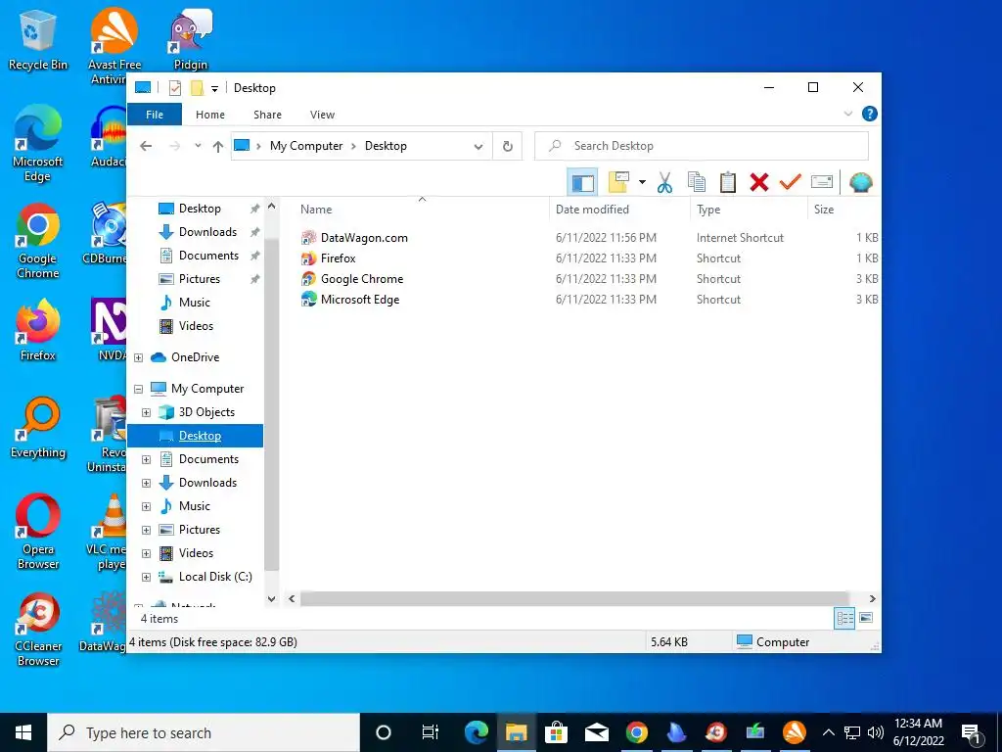Select Documents under My Computer
This screenshot has height=752, width=1002.
pyautogui.click(x=208, y=459)
